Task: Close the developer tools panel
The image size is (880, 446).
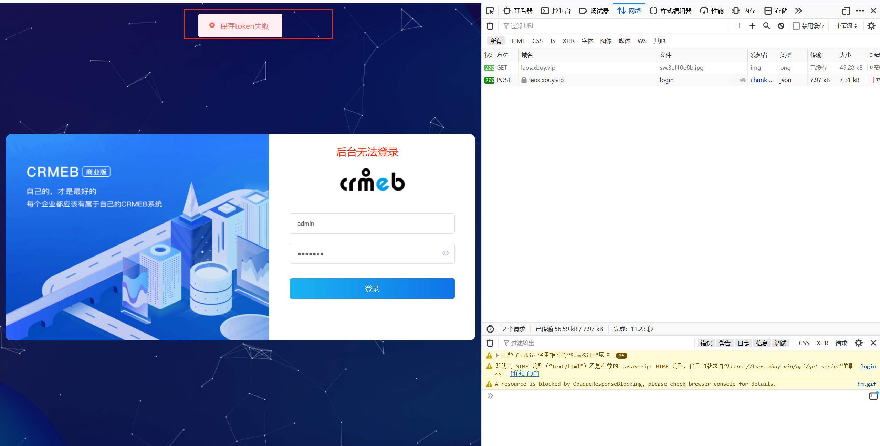Action: click(x=873, y=11)
